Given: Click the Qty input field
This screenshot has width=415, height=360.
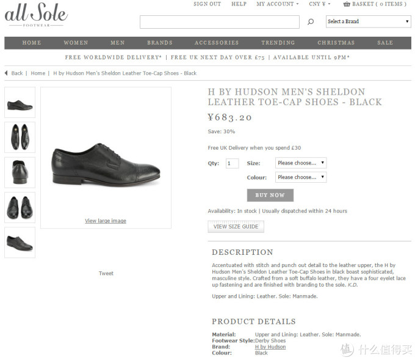Looking at the screenshot, I should click(232, 163).
